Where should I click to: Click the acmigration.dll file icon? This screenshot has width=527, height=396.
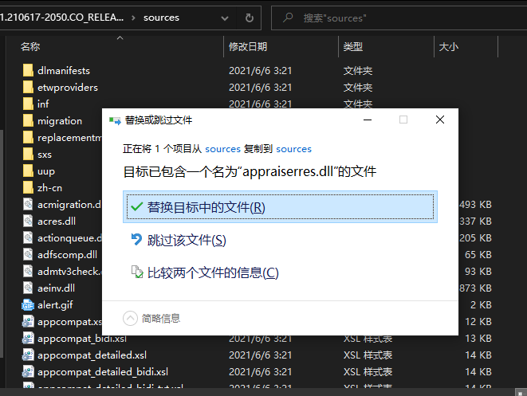(x=28, y=205)
